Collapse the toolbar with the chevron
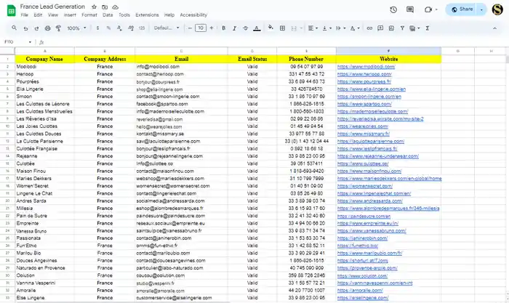Screen dimensions: 509x303 coord(494,28)
